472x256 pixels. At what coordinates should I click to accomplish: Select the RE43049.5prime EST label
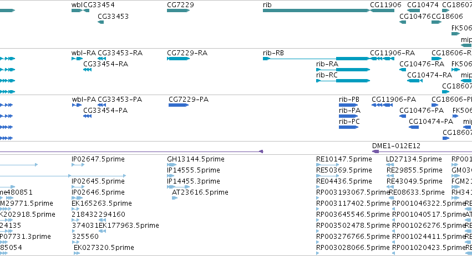(414, 181)
